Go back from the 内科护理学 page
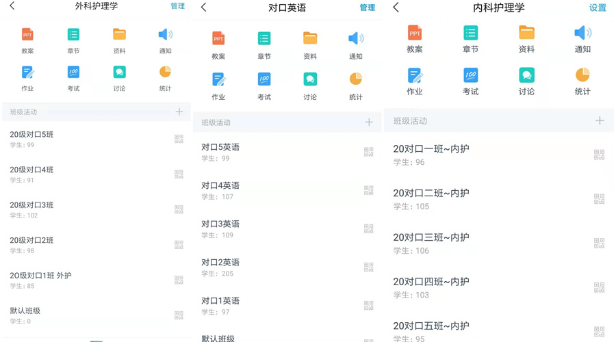616x342 pixels. [396, 8]
